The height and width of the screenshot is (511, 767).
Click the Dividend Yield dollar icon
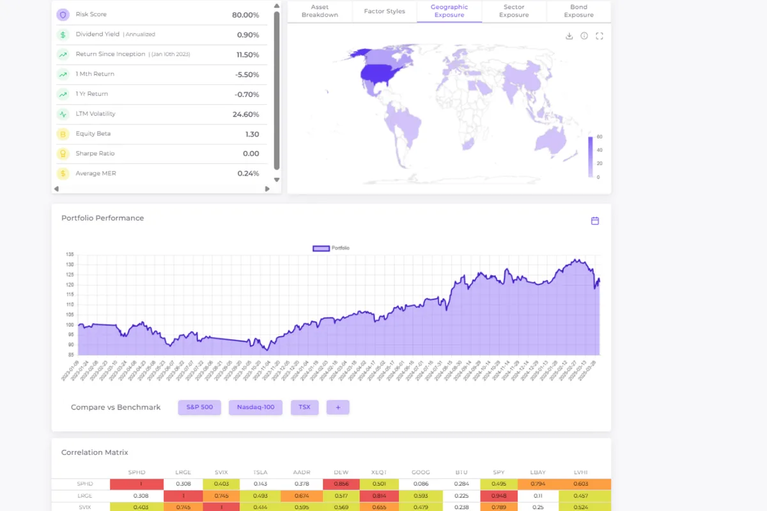click(x=63, y=34)
